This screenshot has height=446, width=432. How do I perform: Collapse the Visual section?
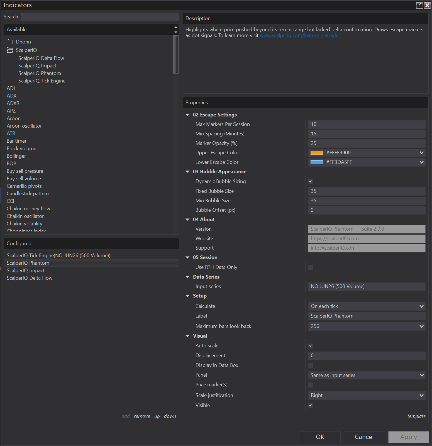(x=187, y=336)
